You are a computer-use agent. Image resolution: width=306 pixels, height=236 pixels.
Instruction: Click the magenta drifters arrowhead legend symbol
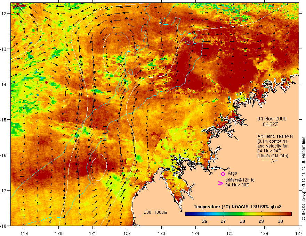pyautogui.click(x=220, y=183)
